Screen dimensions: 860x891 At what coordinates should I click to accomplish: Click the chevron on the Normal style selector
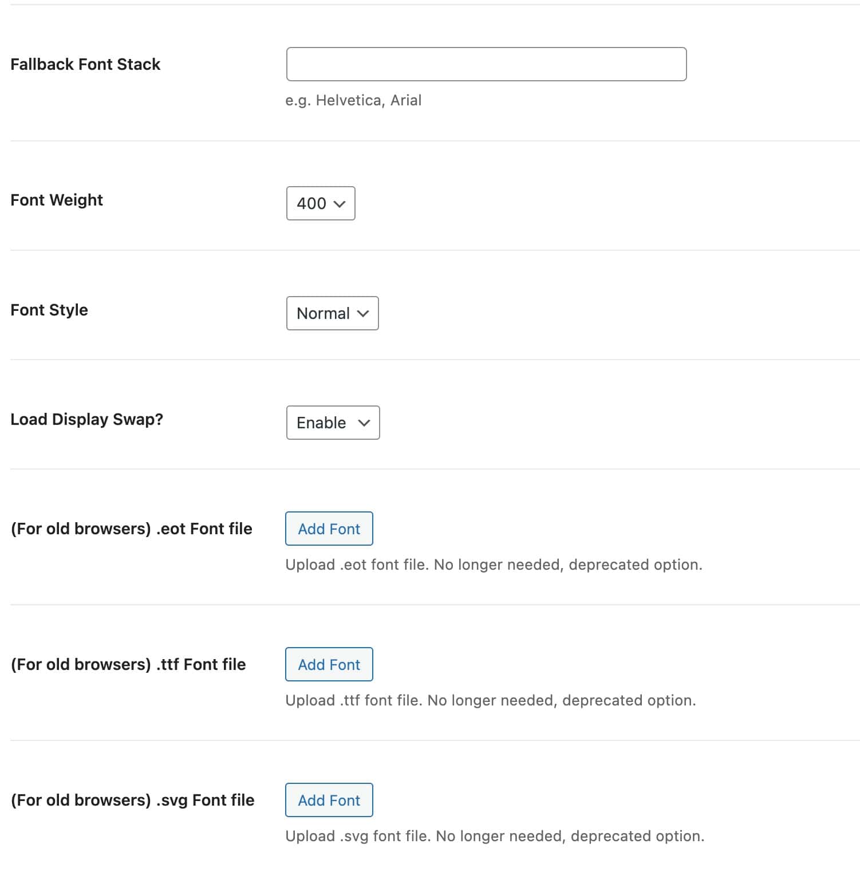pos(363,313)
